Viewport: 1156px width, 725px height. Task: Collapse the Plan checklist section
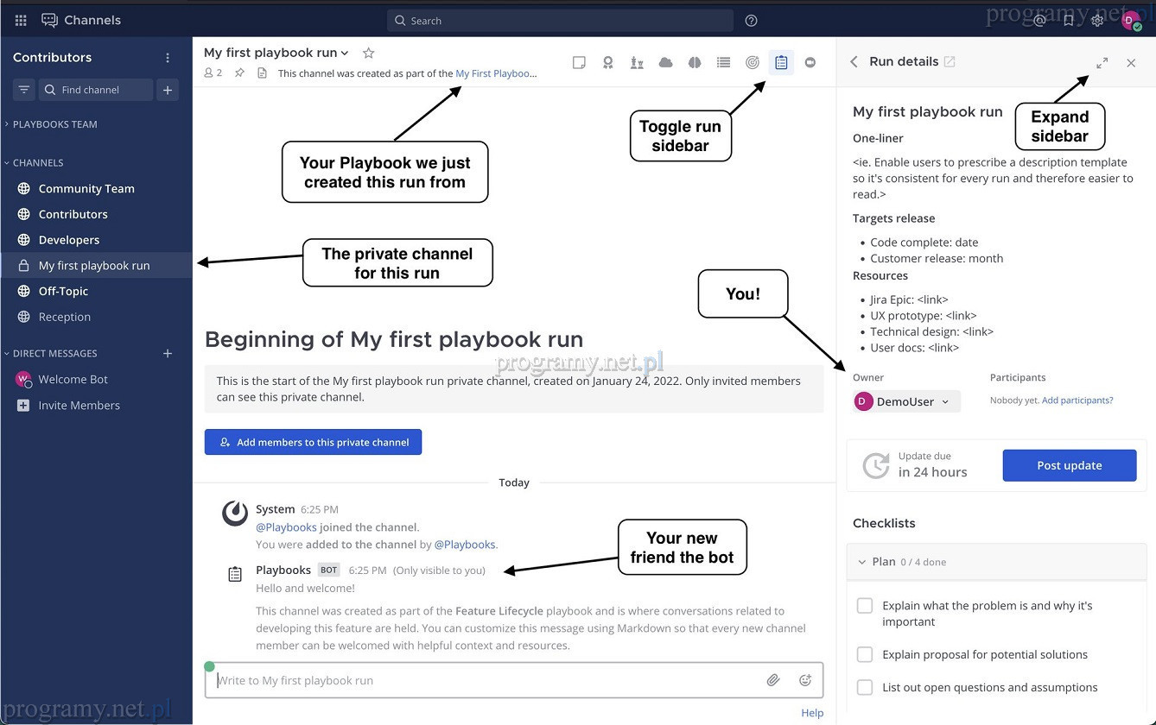(861, 562)
